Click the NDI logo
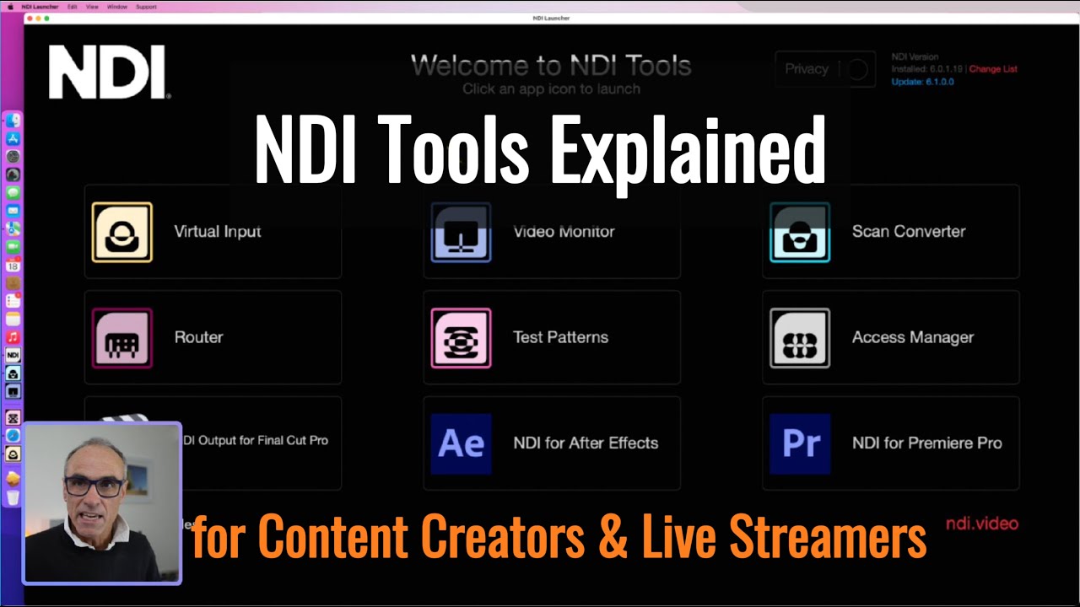The width and height of the screenshot is (1080, 607). (109, 73)
